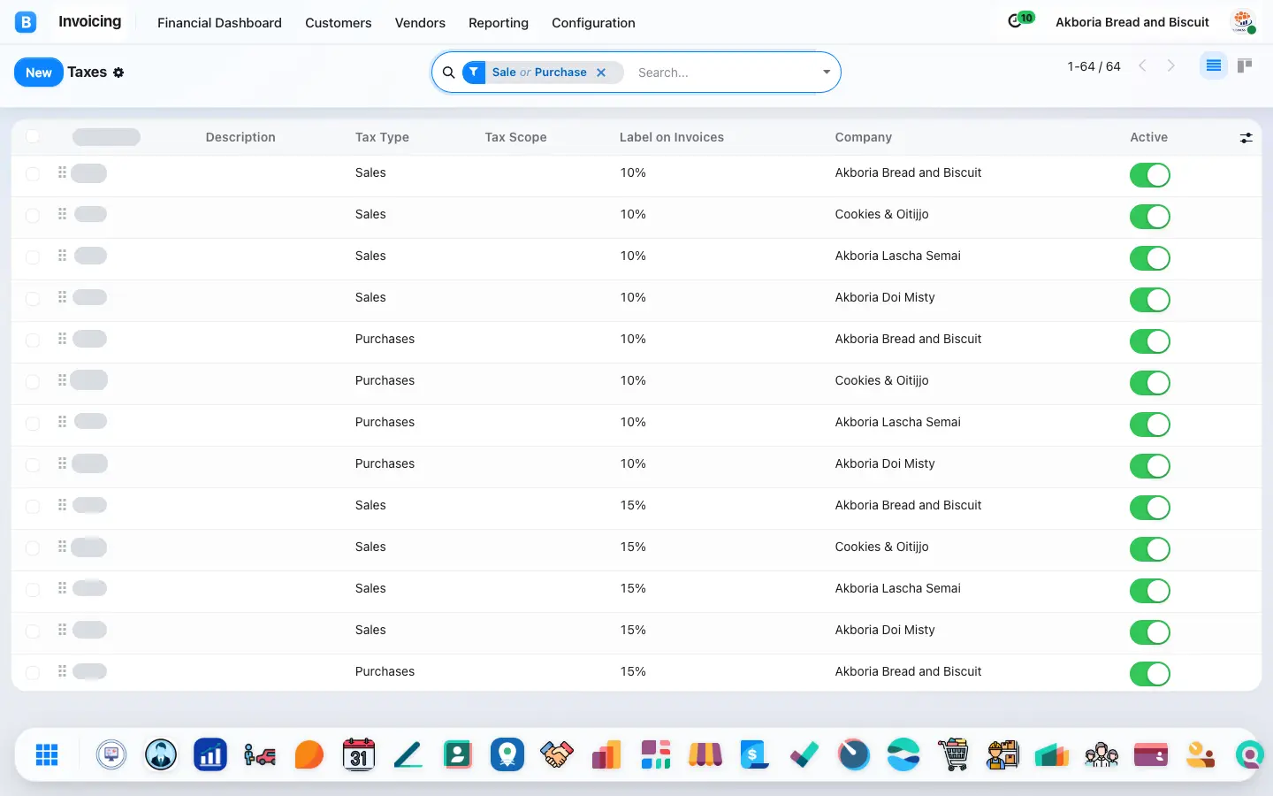This screenshot has height=796, width=1273.
Task: Click the New button to create a tax
Action: tap(39, 73)
